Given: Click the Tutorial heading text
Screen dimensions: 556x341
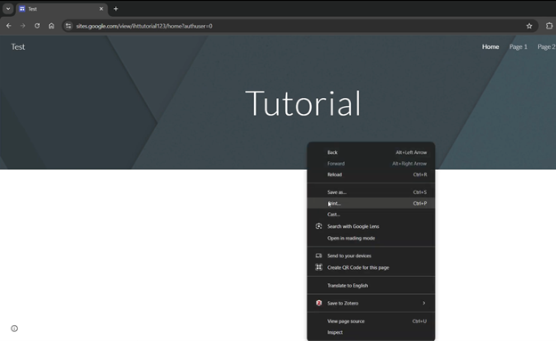Looking at the screenshot, I should 303,103.
